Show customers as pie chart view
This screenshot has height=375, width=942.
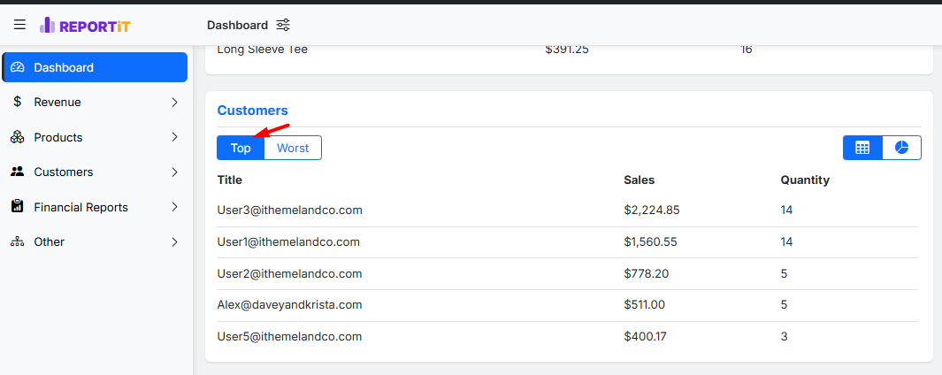(901, 148)
